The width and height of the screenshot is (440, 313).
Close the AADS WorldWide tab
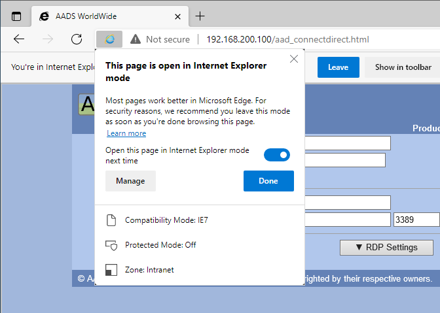click(x=177, y=16)
